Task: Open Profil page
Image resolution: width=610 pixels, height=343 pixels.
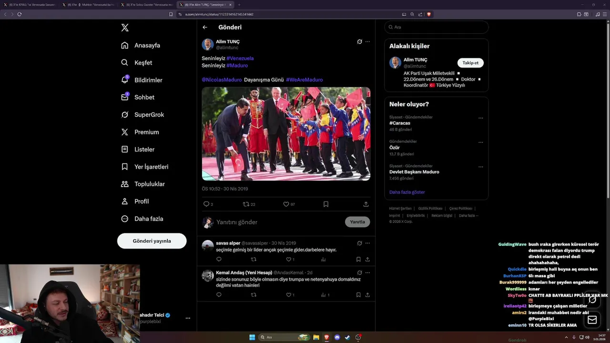Action: [x=135, y=201]
